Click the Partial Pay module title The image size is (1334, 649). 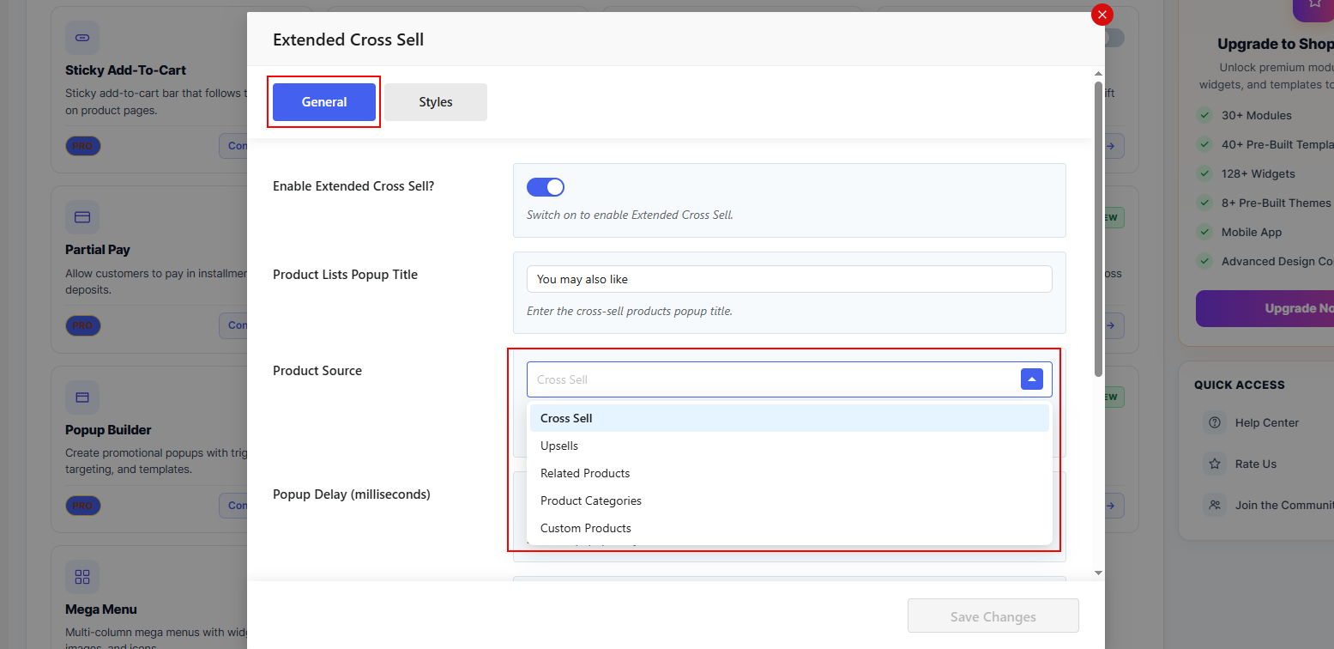[x=98, y=250]
